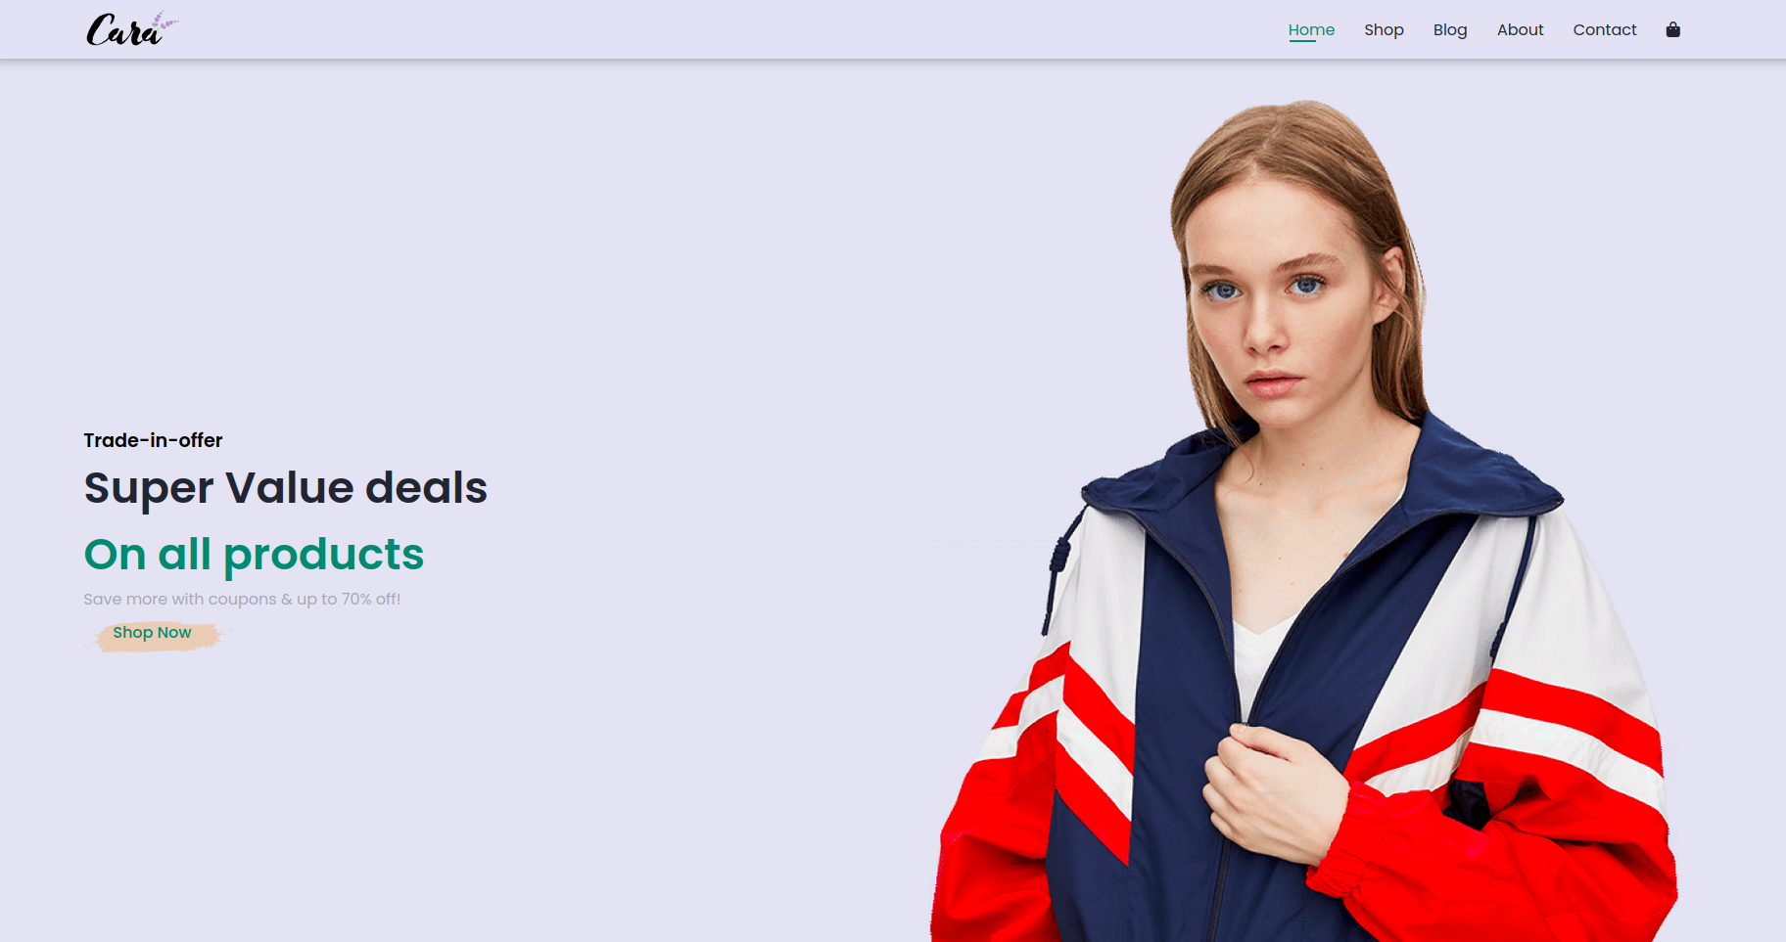Go to the Home nav link
The height and width of the screenshot is (942, 1786).
tap(1311, 29)
